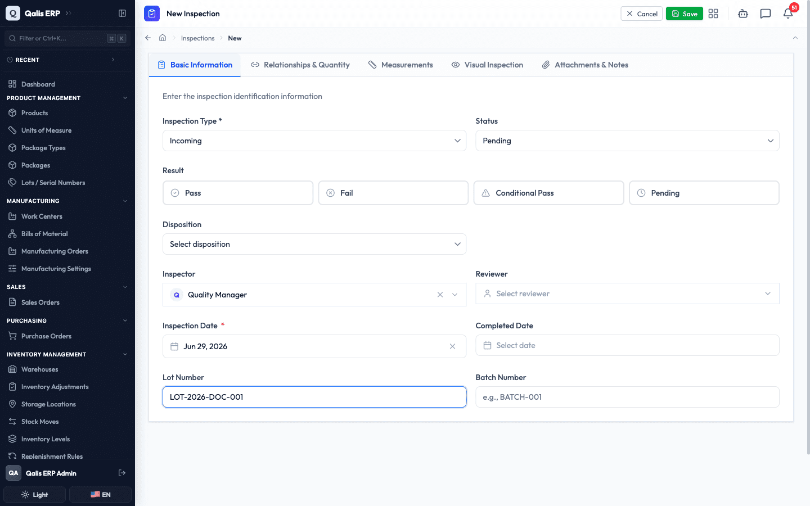
Task: Open the Inspections breadcrumb link
Action: [x=198, y=38]
